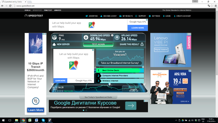Open Excel from the taskbar
This screenshot has width=218, height=123.
pyautogui.click(x=30, y=120)
